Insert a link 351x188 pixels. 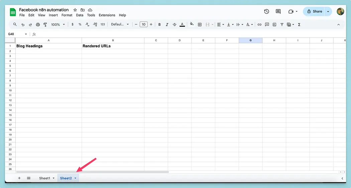(x=259, y=25)
